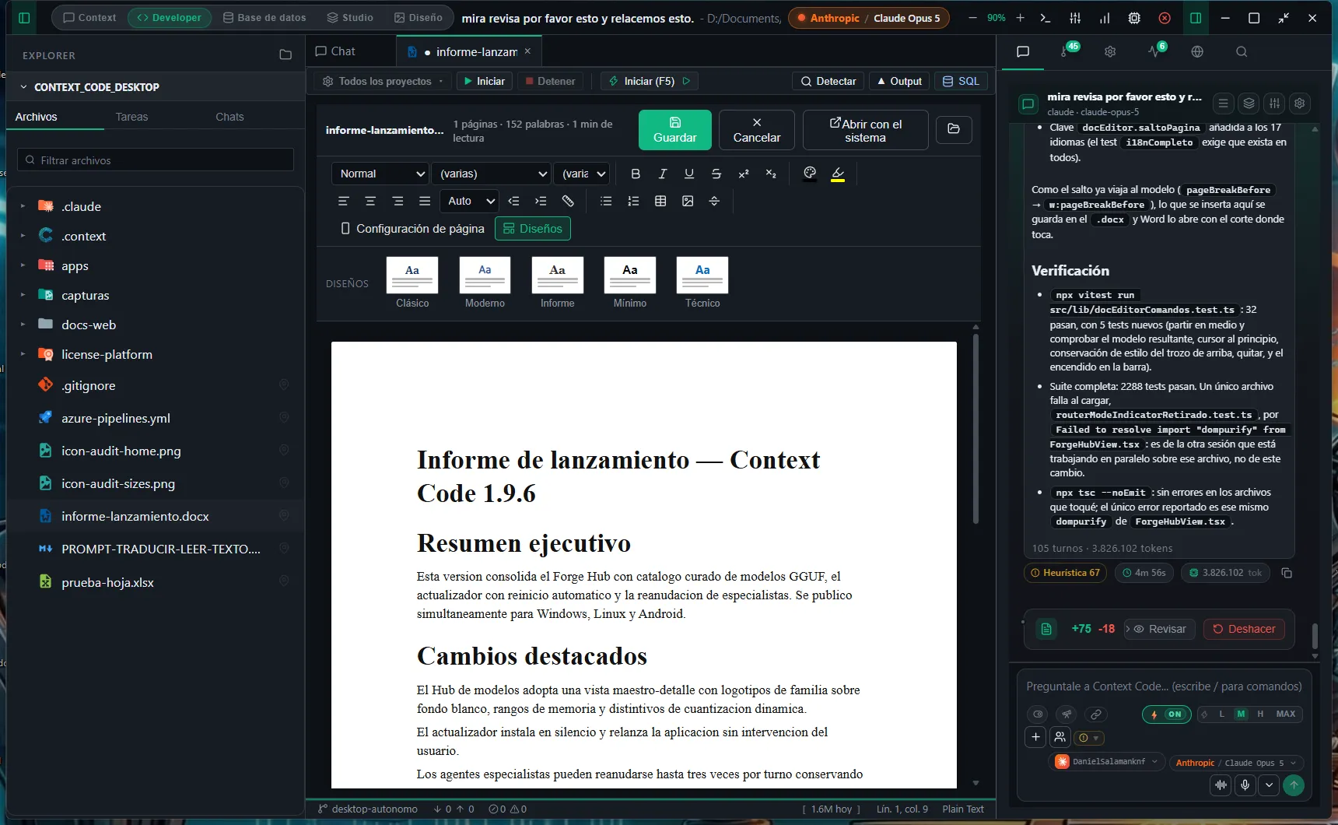
Task: Switch to Studio mode
Action: click(x=350, y=17)
